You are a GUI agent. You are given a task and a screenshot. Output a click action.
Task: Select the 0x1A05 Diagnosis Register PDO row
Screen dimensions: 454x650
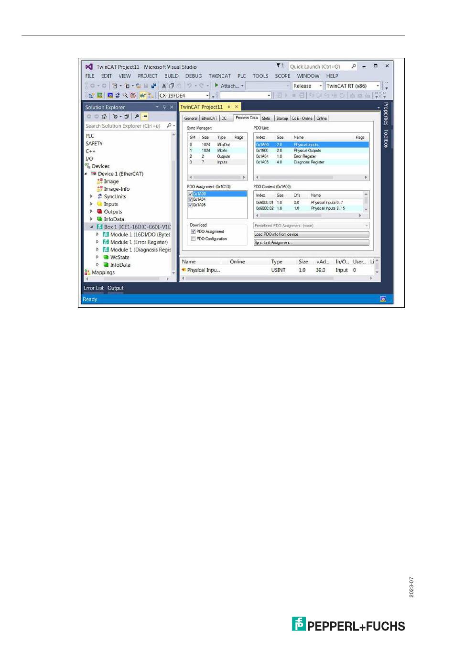pyautogui.click(x=312, y=162)
